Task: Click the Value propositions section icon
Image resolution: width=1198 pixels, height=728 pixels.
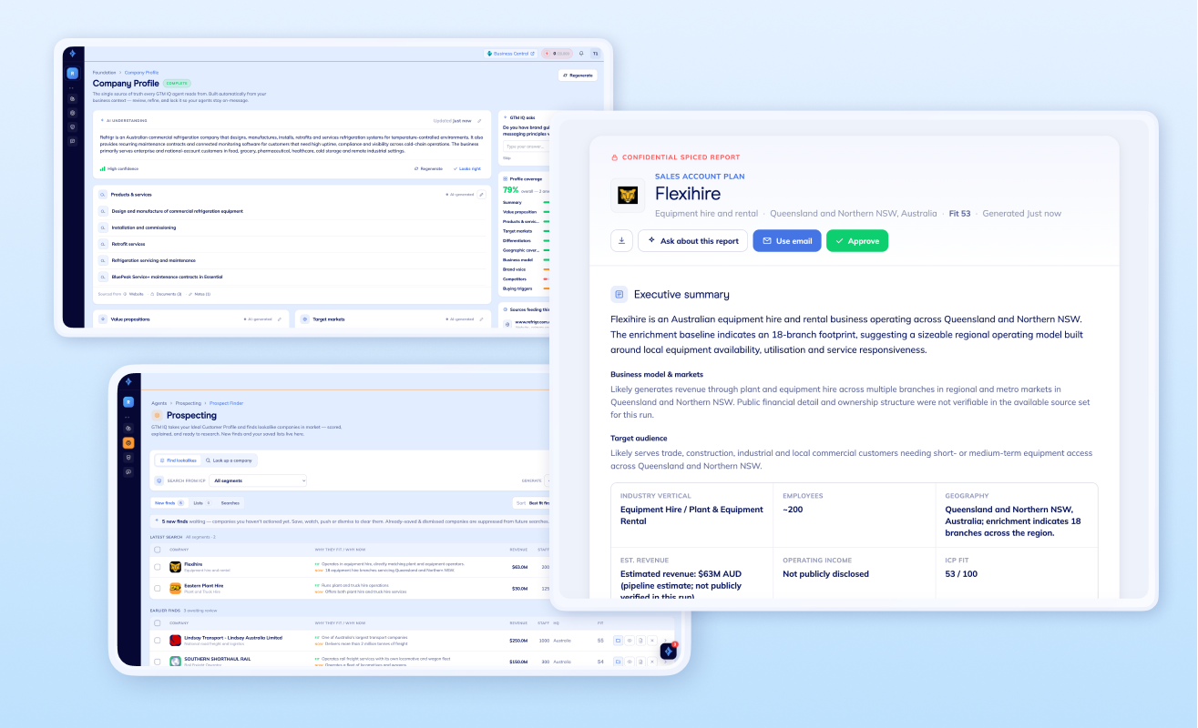Action: pyautogui.click(x=103, y=319)
